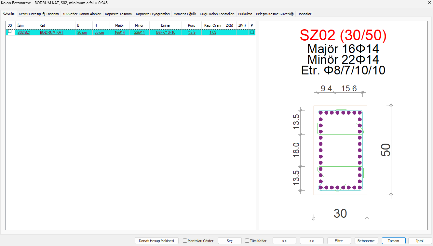This screenshot has width=433, height=246.
Task: Tick the DS checkbox for S02(BZ) row
Action: coord(10,32)
